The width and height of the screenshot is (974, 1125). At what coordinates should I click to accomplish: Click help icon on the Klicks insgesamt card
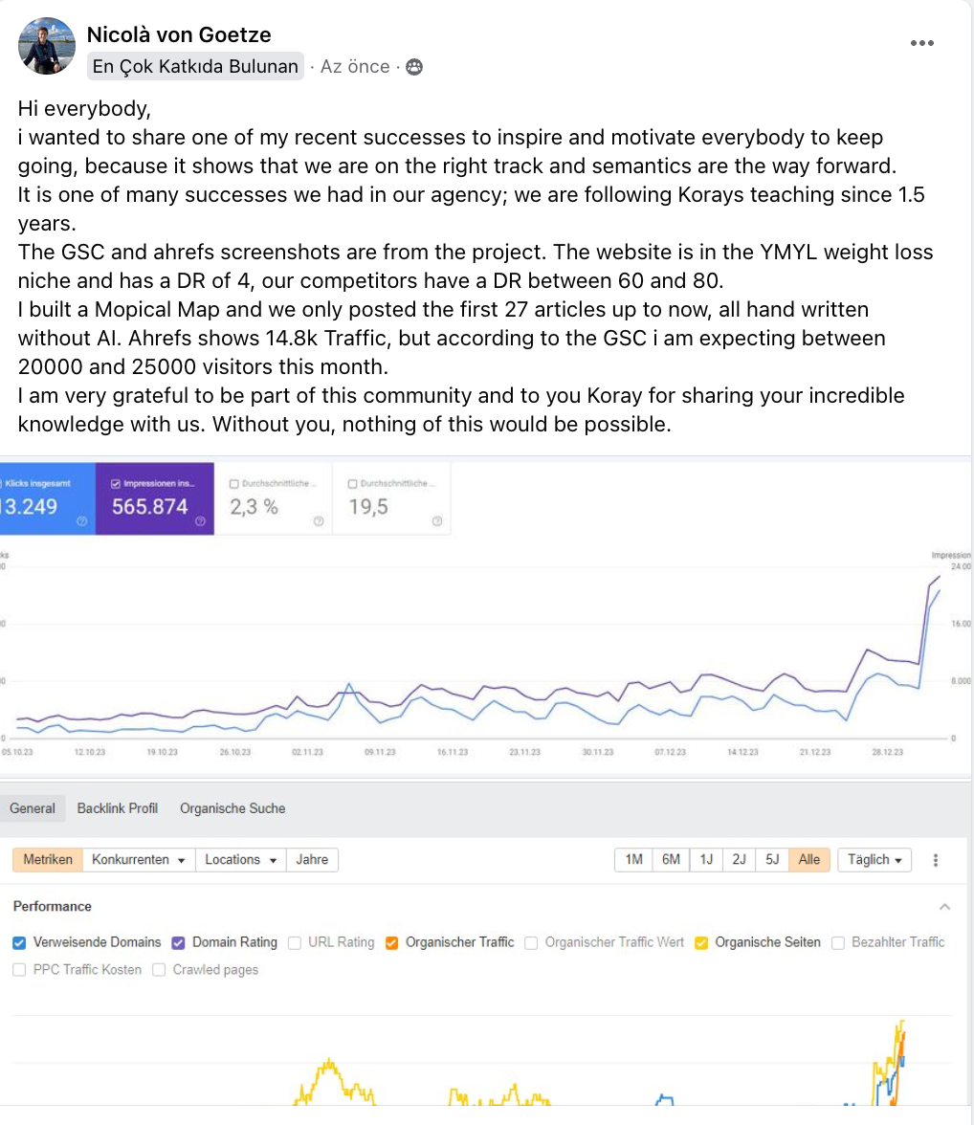click(81, 521)
